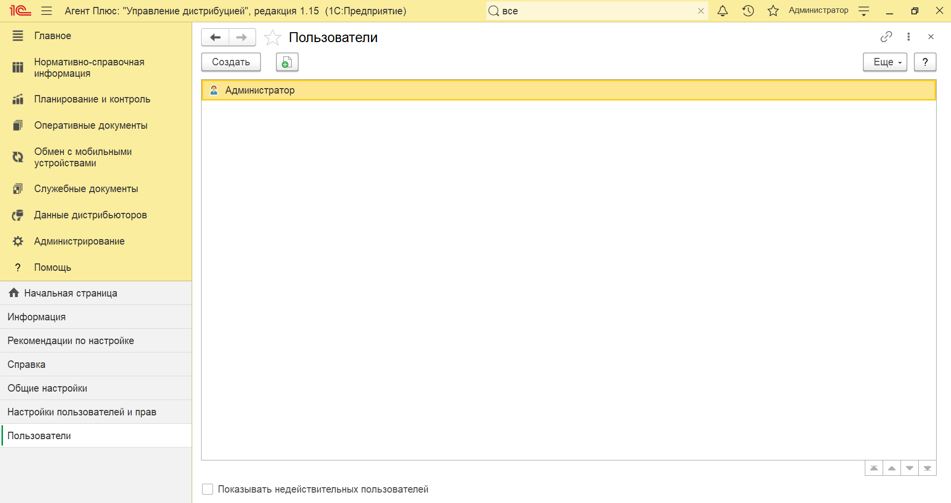Go back with left arrow button
The image size is (951, 503).
215,37
